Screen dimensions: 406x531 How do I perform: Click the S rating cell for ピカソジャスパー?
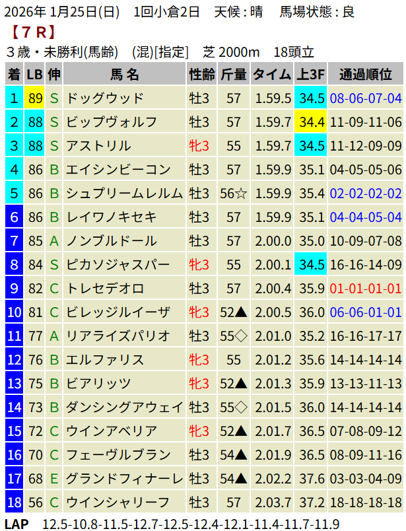pos(54,265)
